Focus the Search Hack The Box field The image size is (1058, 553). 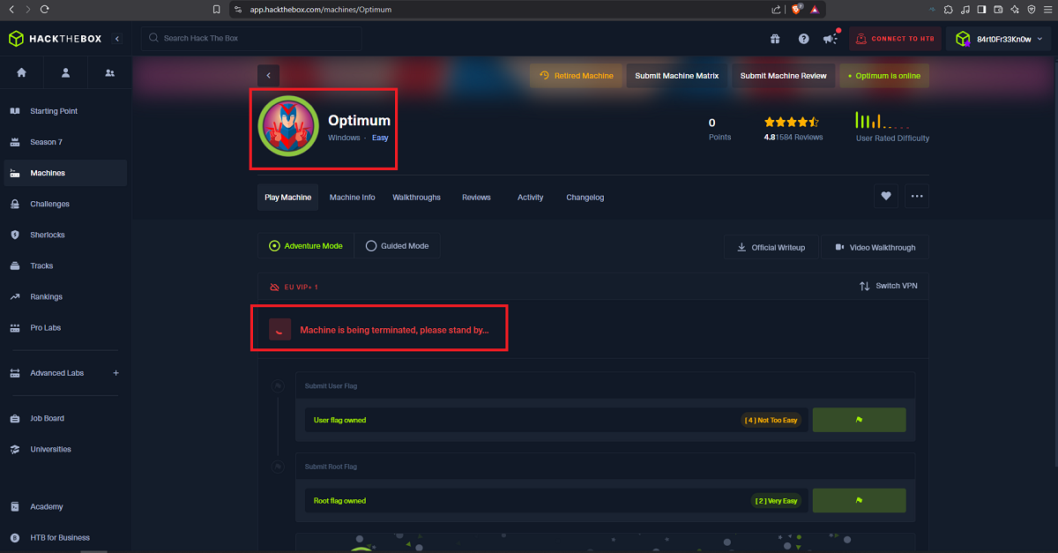[x=251, y=39]
